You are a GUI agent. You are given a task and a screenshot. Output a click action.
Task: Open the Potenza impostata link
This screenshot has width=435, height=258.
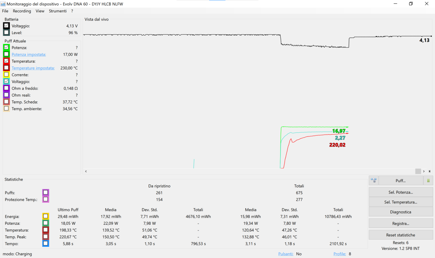coord(29,54)
